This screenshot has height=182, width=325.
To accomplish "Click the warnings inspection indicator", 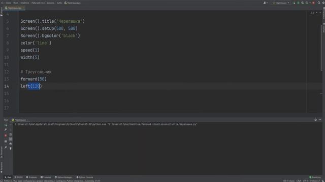I will click(x=312, y=13).
